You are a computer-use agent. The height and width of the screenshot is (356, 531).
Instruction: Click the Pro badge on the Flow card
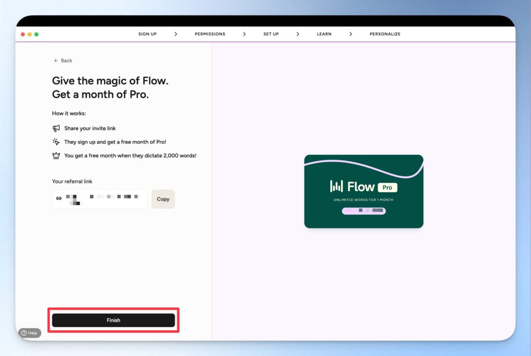387,187
